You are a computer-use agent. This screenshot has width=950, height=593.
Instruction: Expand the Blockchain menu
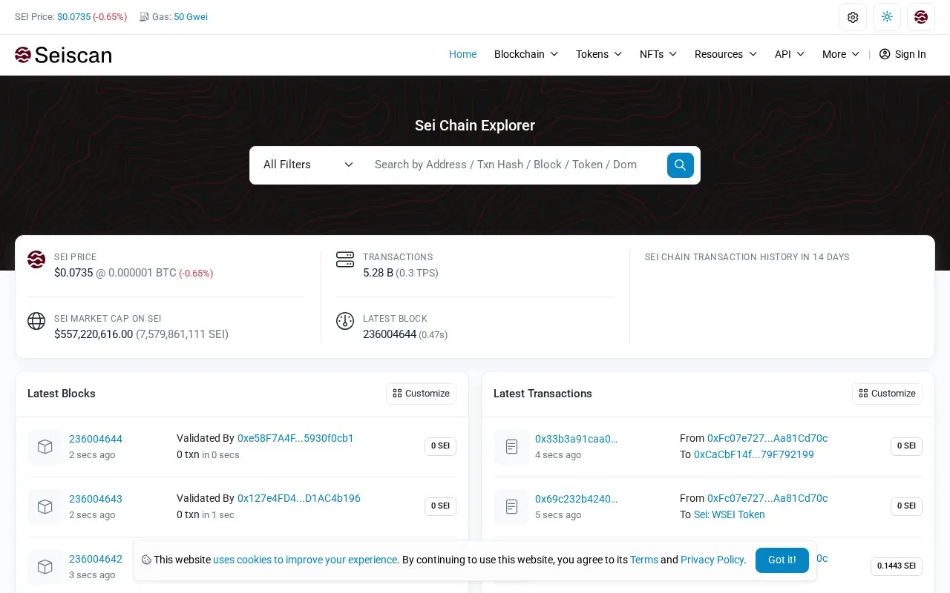pos(526,54)
